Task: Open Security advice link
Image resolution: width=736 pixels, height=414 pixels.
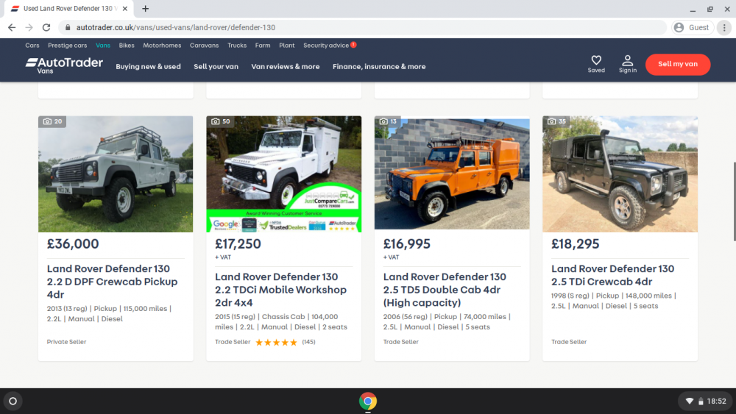Action: [x=326, y=46]
